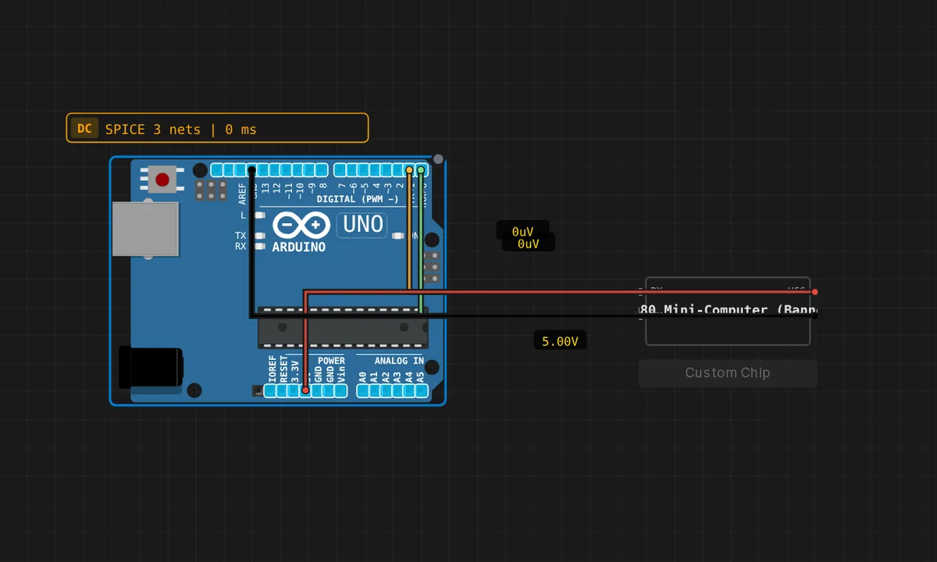The width and height of the screenshot is (937, 562).
Task: Click the black DC barrel jack
Action: click(151, 367)
